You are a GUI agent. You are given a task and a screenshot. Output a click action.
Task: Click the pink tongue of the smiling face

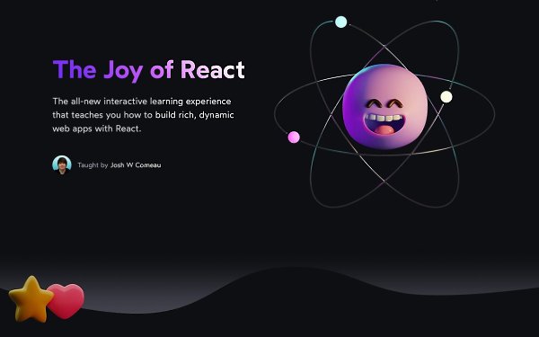pos(384,129)
